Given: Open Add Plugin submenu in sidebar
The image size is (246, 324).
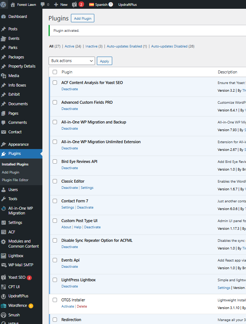Looking at the screenshot, I should (11, 172).
